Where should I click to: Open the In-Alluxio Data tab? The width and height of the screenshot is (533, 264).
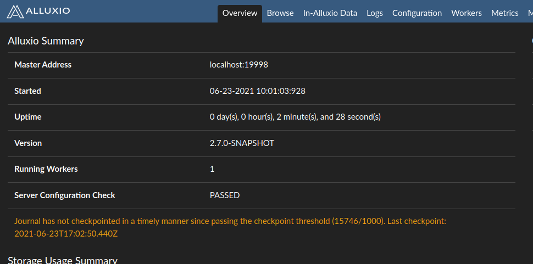click(330, 14)
